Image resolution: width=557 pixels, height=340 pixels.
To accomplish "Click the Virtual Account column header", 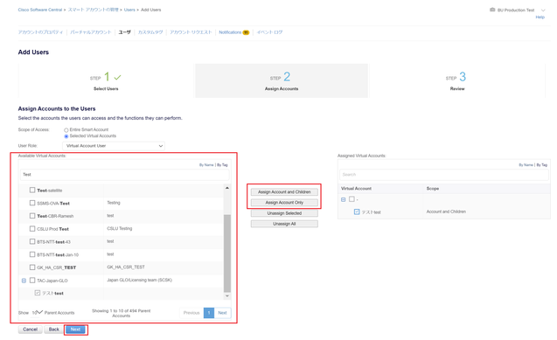I will tap(356, 189).
